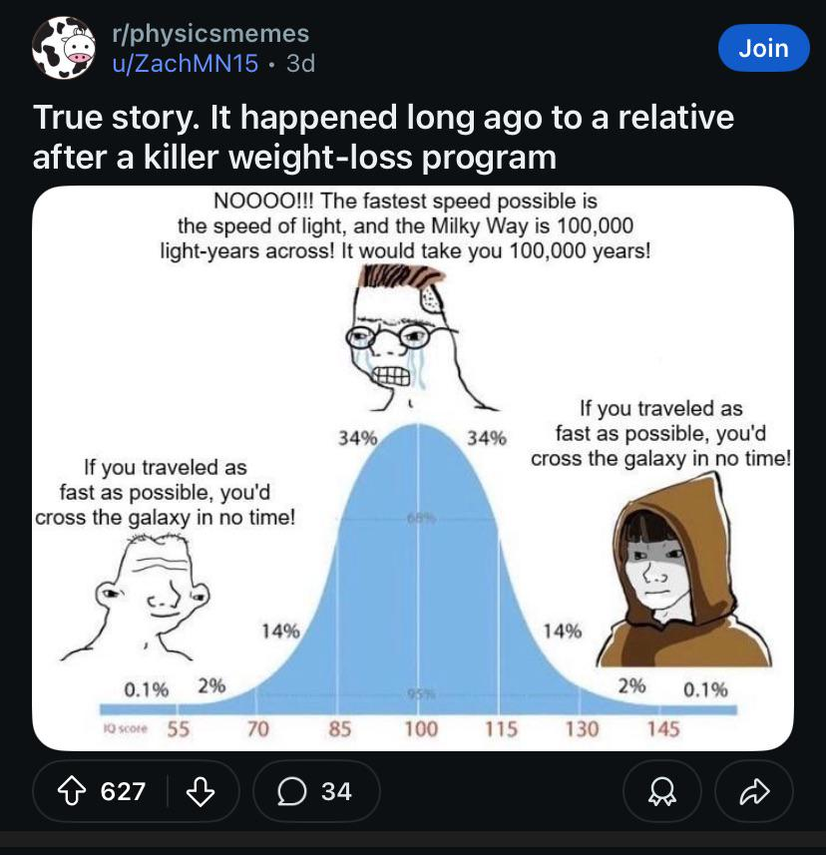The height and width of the screenshot is (855, 826).
Task: Tap the 34 comments count
Action: tap(336, 791)
